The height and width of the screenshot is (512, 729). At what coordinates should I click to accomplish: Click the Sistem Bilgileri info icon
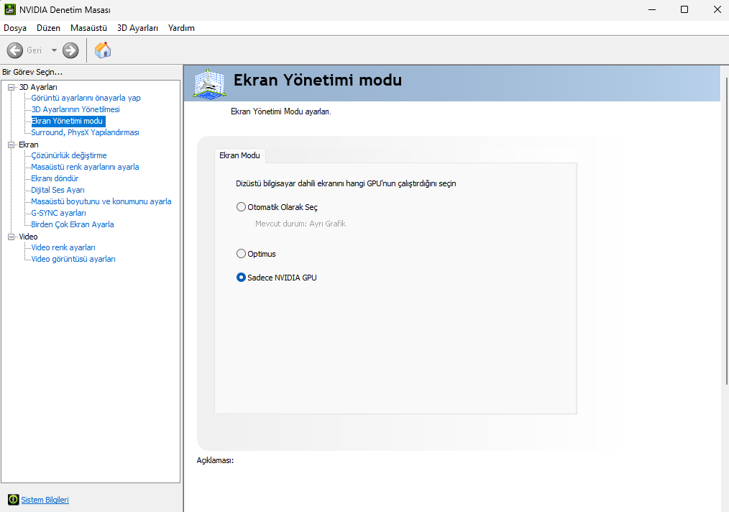(14, 500)
